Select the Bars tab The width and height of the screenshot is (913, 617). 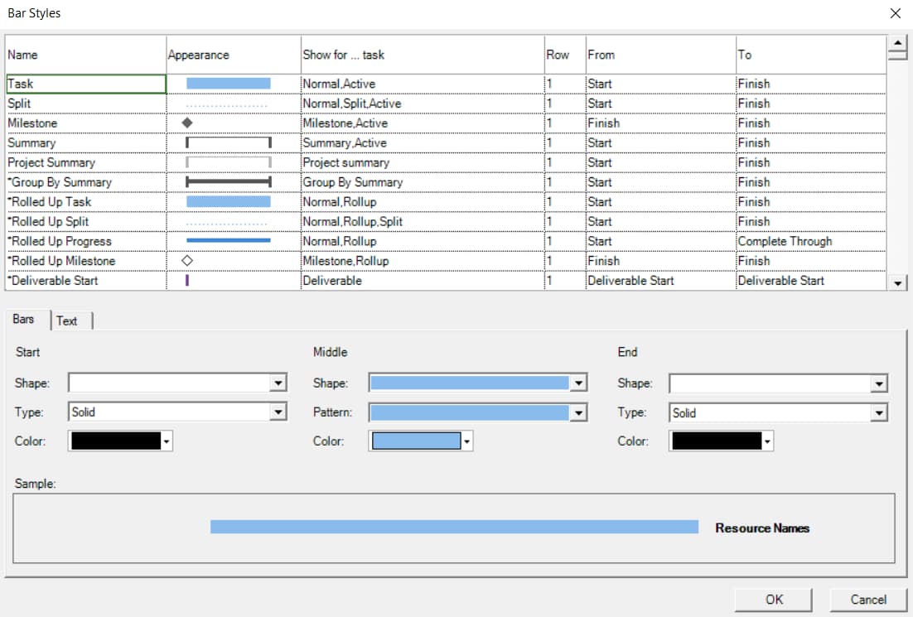tap(24, 319)
